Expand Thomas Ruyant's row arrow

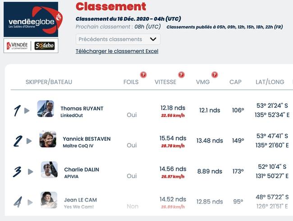click(27, 110)
